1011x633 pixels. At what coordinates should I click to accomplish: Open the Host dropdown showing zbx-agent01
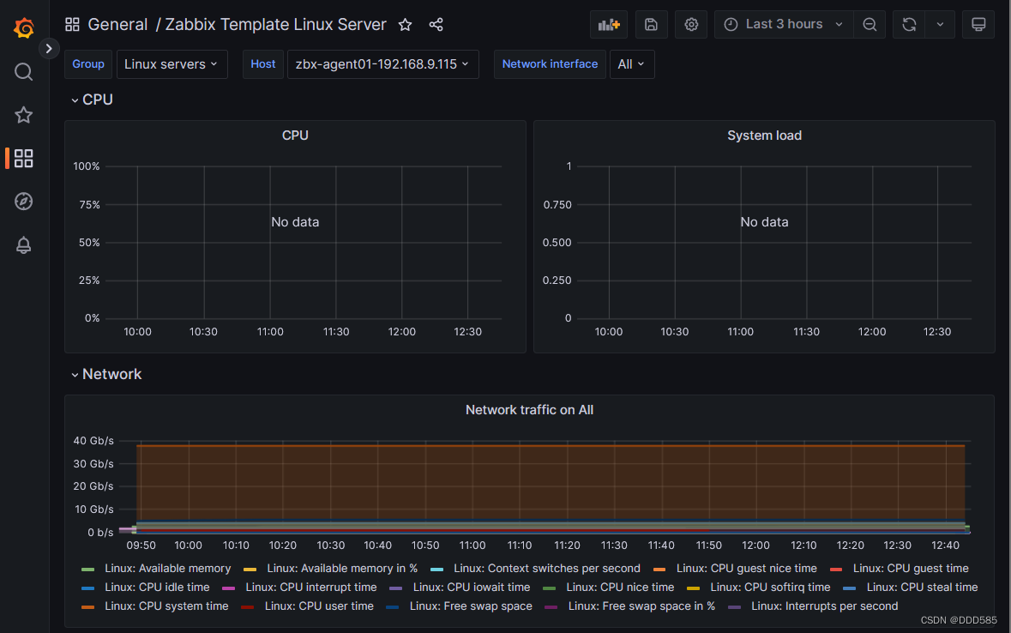382,63
